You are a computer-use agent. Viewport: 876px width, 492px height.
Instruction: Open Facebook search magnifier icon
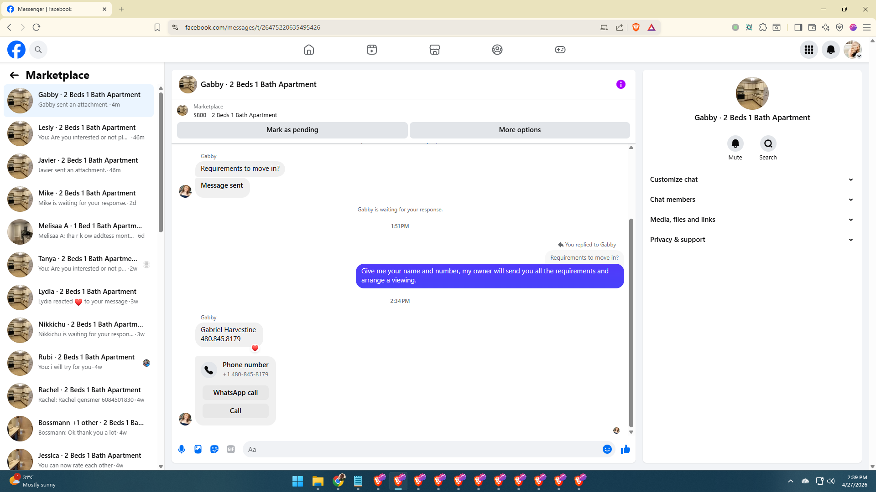38,50
